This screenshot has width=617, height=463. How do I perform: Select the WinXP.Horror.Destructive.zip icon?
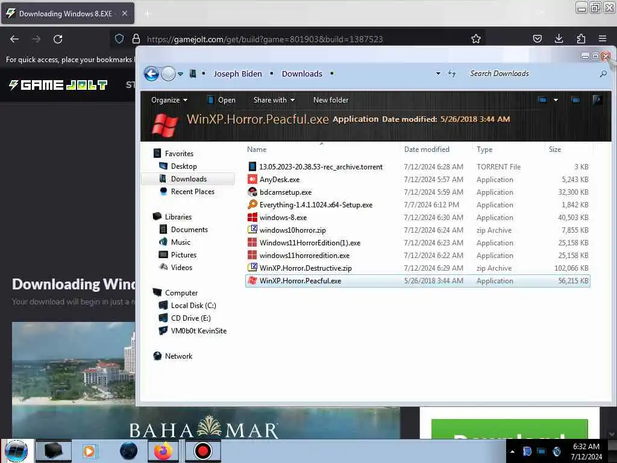pyautogui.click(x=252, y=268)
